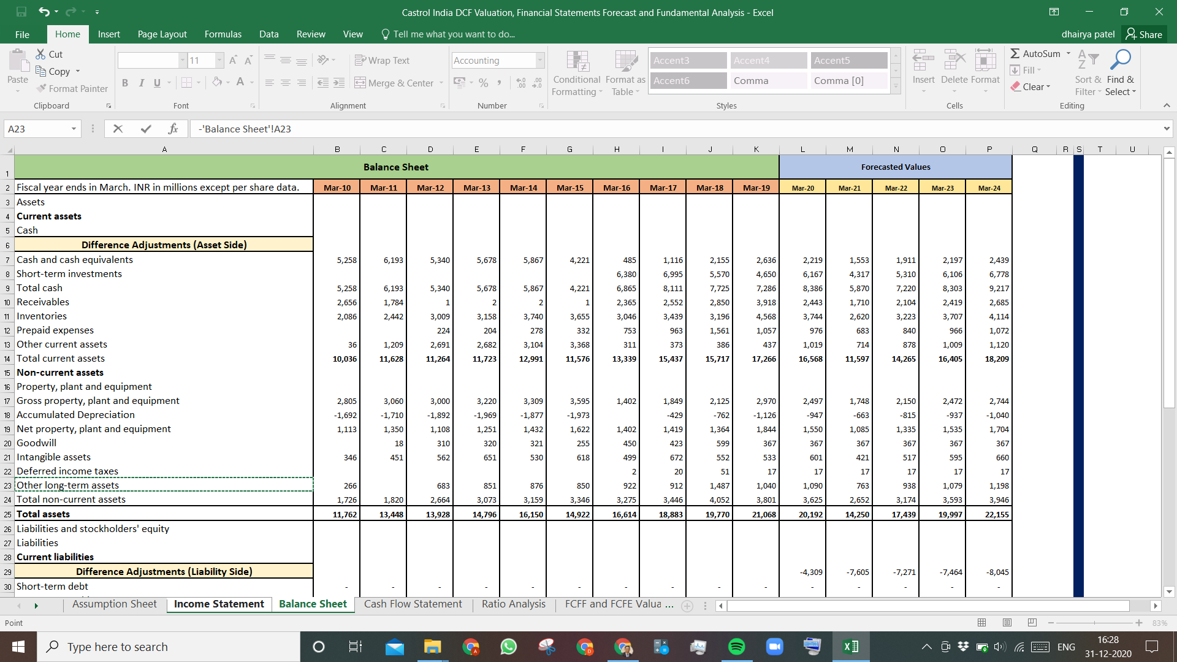
Task: Toggle italic formatting
Action: pos(142,83)
